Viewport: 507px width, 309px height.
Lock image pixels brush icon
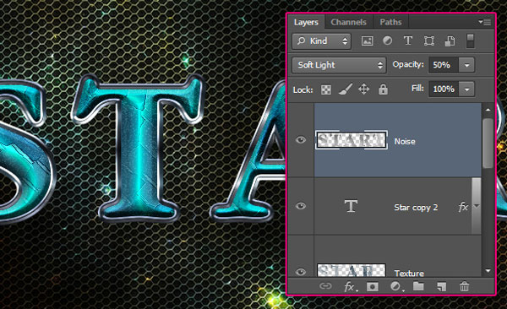point(345,89)
